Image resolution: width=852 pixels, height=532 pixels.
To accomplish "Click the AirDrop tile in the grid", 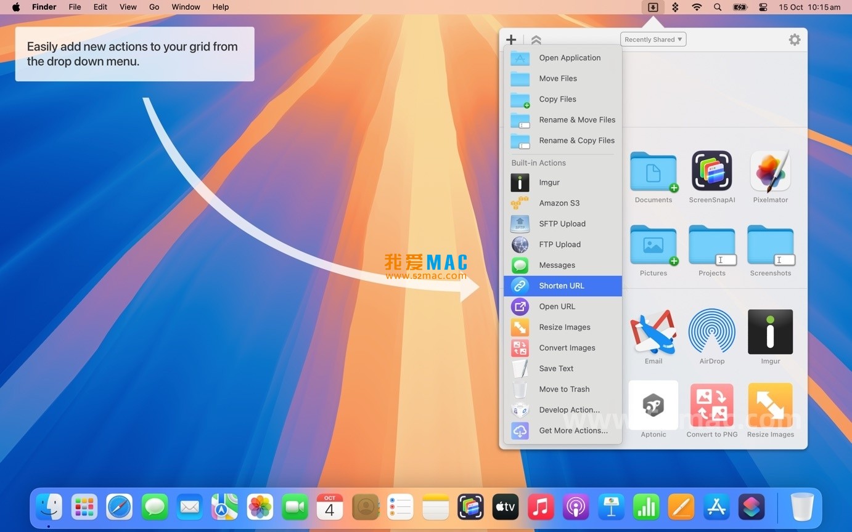I will click(x=711, y=331).
